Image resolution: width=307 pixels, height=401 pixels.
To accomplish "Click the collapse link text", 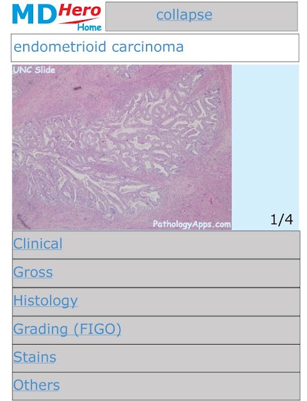I will [184, 15].
